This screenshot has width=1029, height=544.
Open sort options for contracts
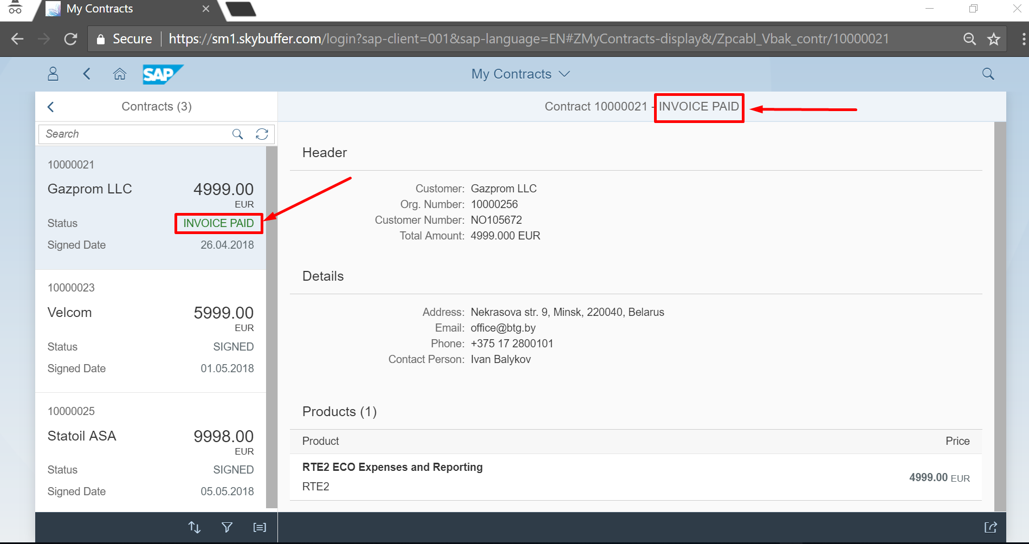(x=195, y=527)
